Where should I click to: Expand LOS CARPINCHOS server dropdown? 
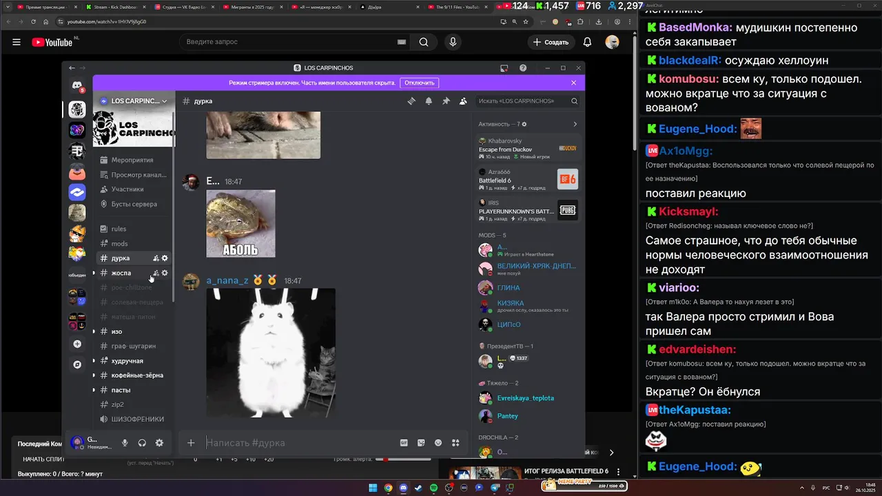165,101
